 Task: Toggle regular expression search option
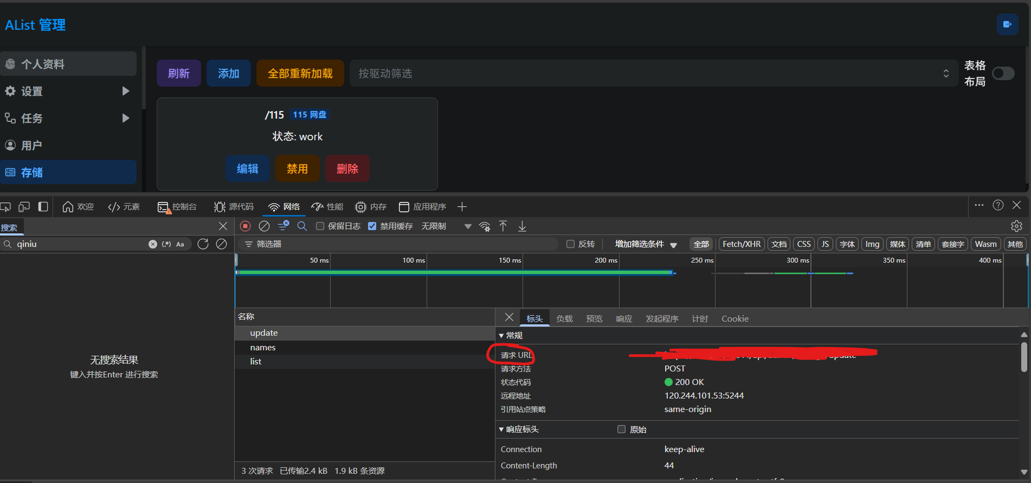tap(166, 244)
